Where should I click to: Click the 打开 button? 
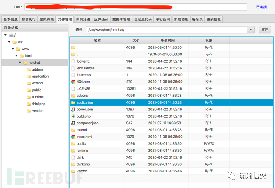click(x=265, y=30)
